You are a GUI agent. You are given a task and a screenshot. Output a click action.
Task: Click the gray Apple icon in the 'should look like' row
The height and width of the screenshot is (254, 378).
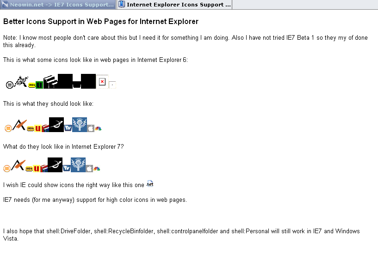[x=91, y=128]
